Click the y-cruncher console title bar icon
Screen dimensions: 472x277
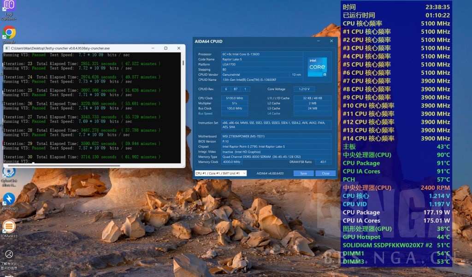(7, 48)
